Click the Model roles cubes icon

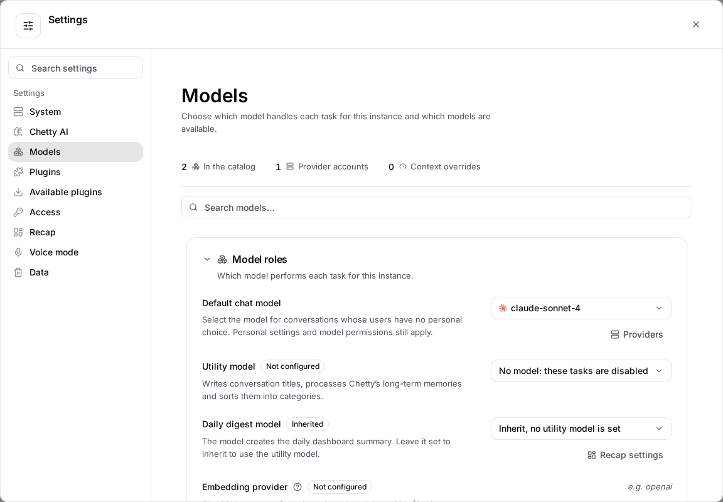pyautogui.click(x=222, y=260)
